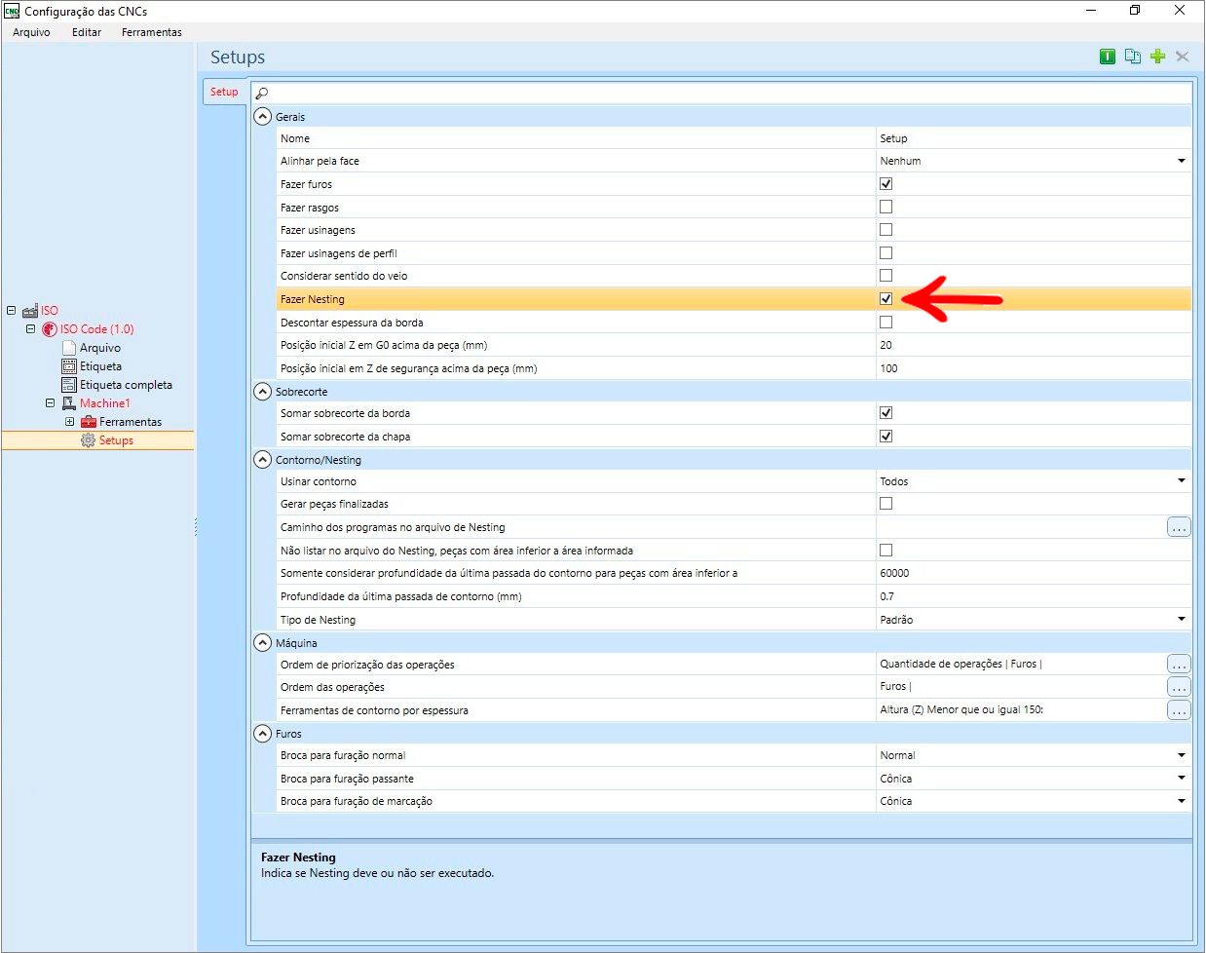1206x953 pixels.
Task: Click the settings search field
Action: 721,94
